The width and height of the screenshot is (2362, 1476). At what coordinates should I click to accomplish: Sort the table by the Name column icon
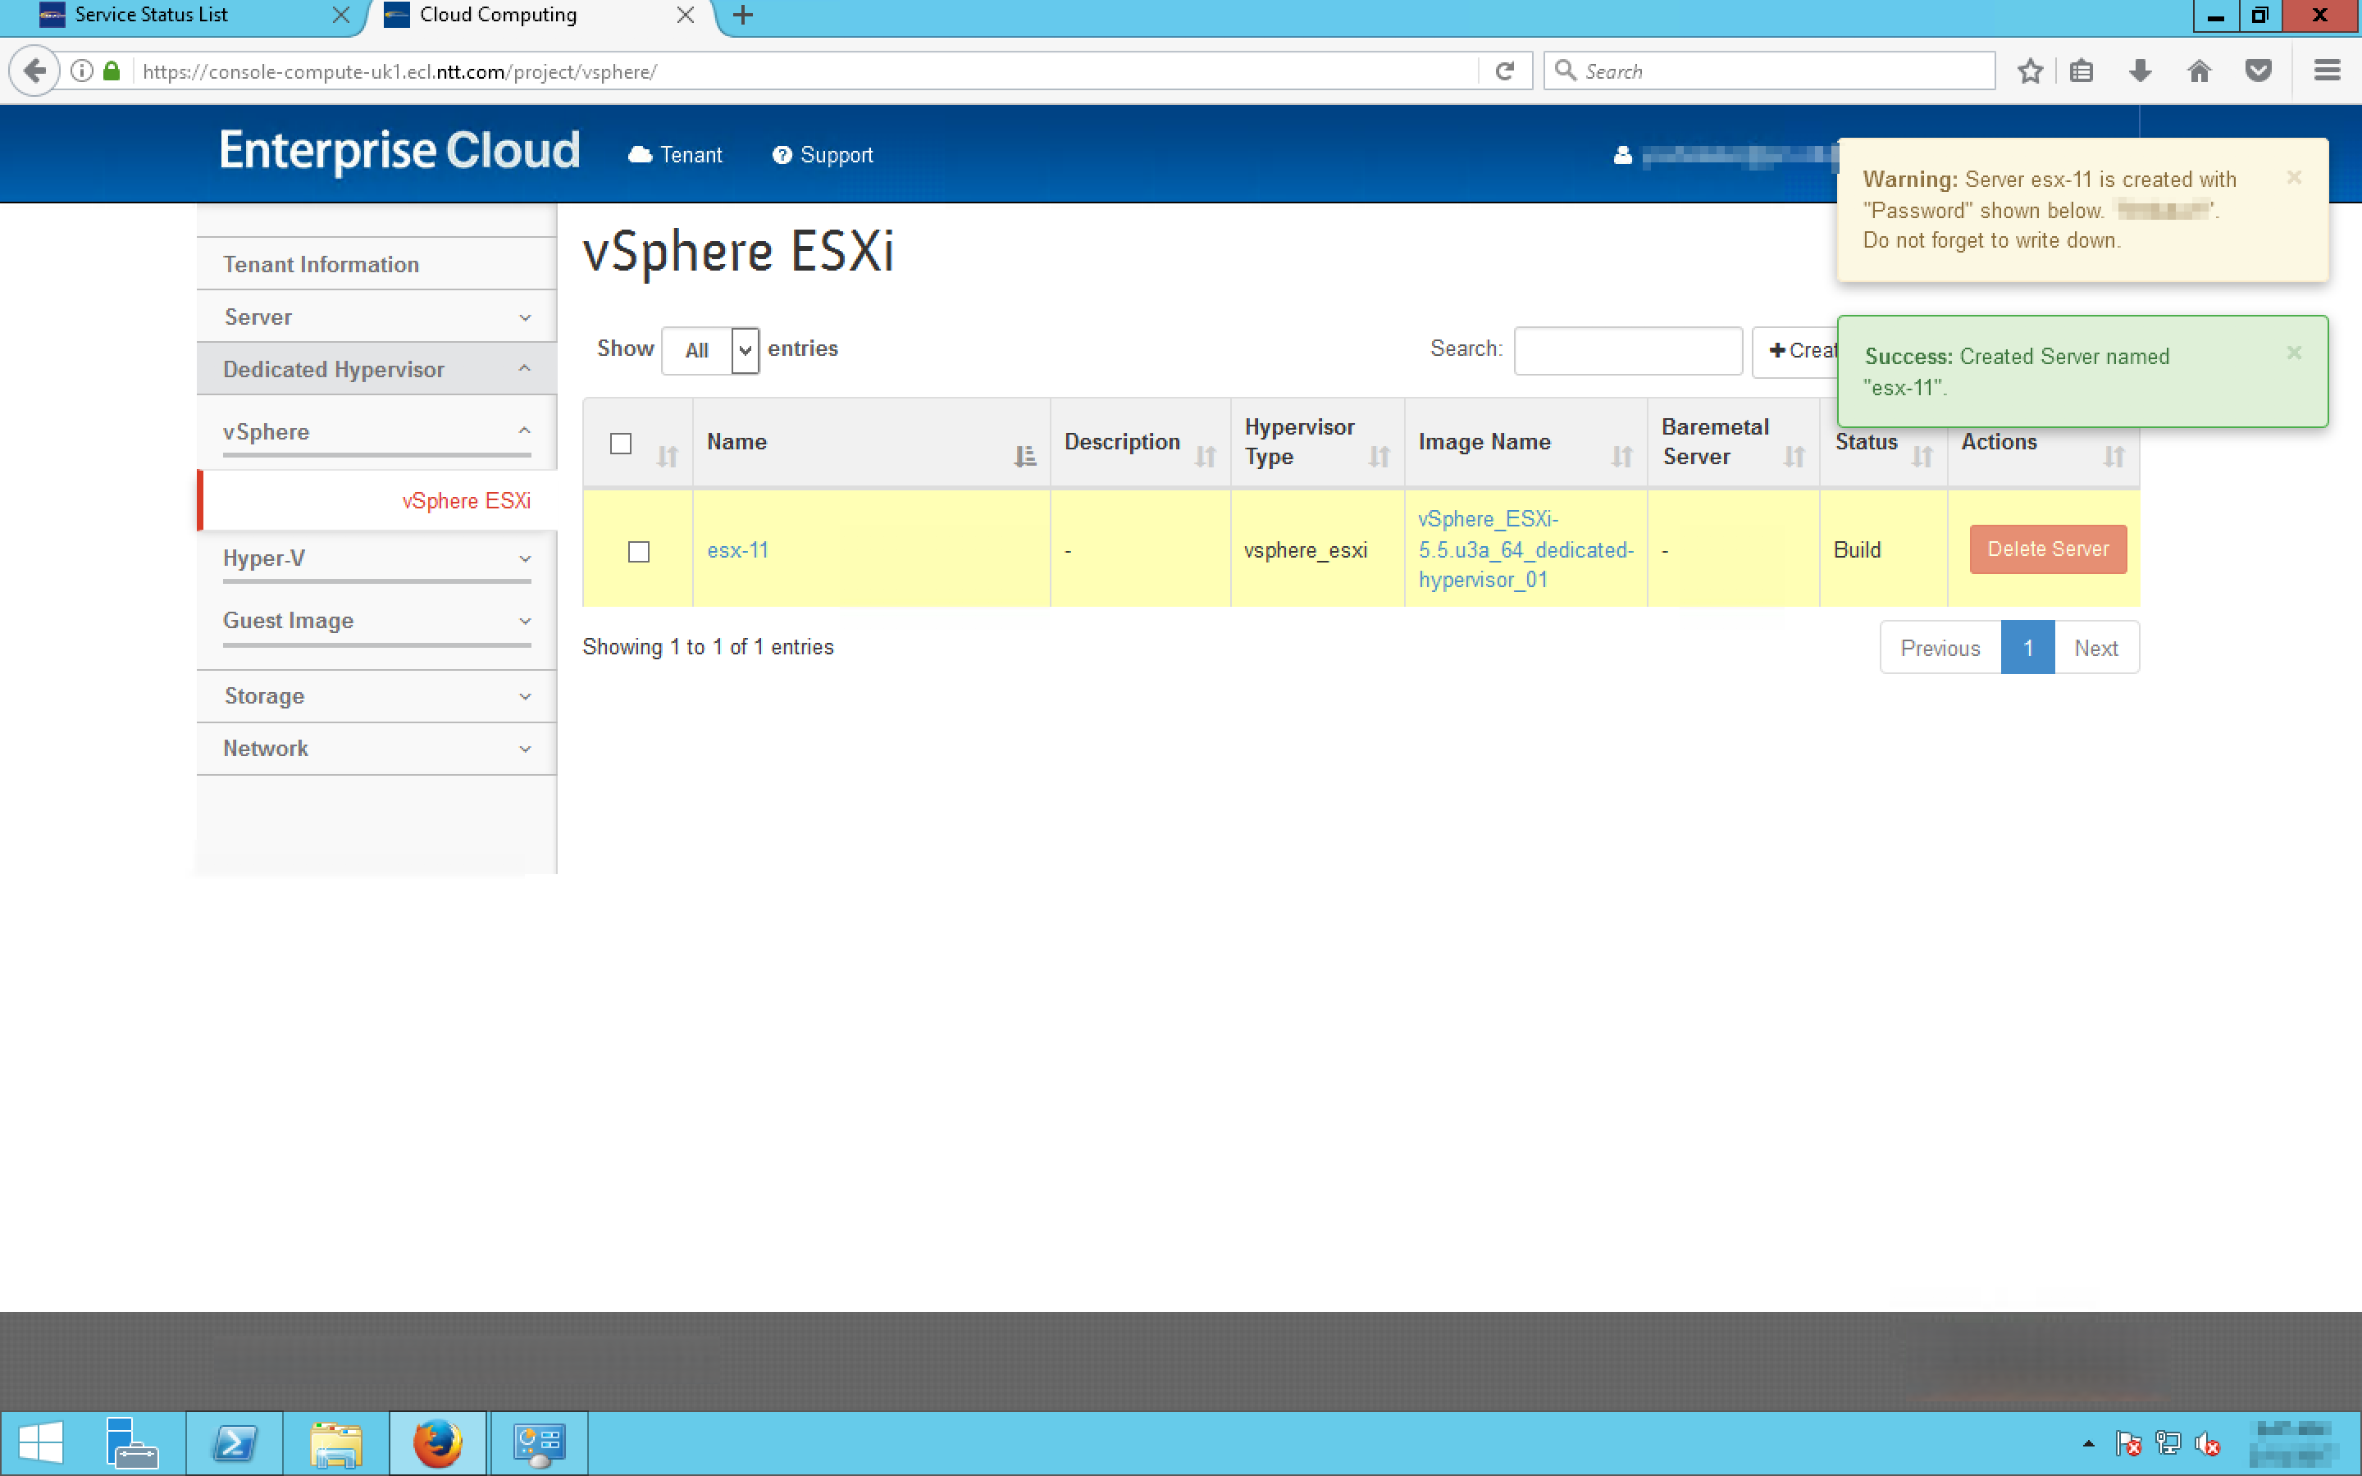1024,456
